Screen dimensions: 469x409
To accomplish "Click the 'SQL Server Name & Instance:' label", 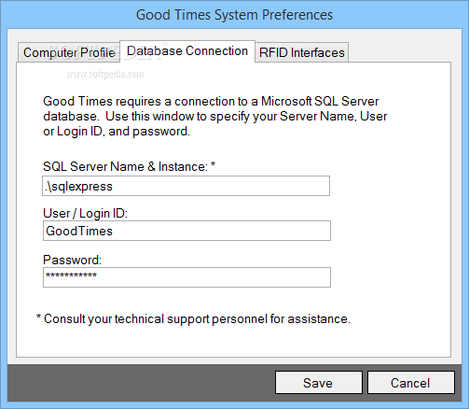I will (x=129, y=166).
